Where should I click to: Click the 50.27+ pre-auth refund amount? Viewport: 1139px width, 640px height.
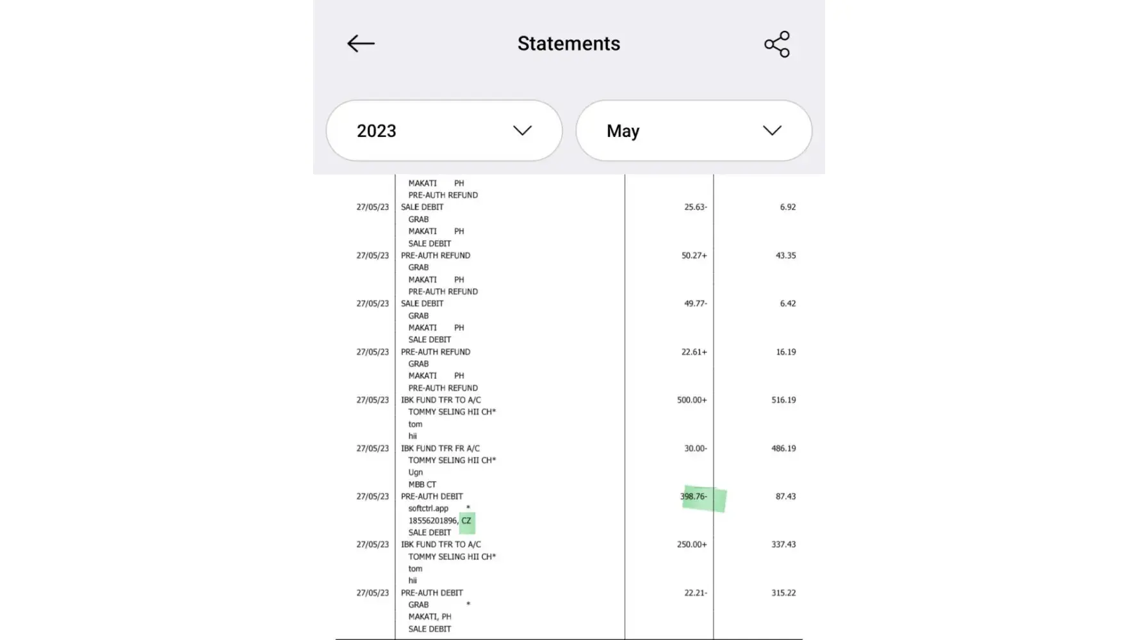694,255
